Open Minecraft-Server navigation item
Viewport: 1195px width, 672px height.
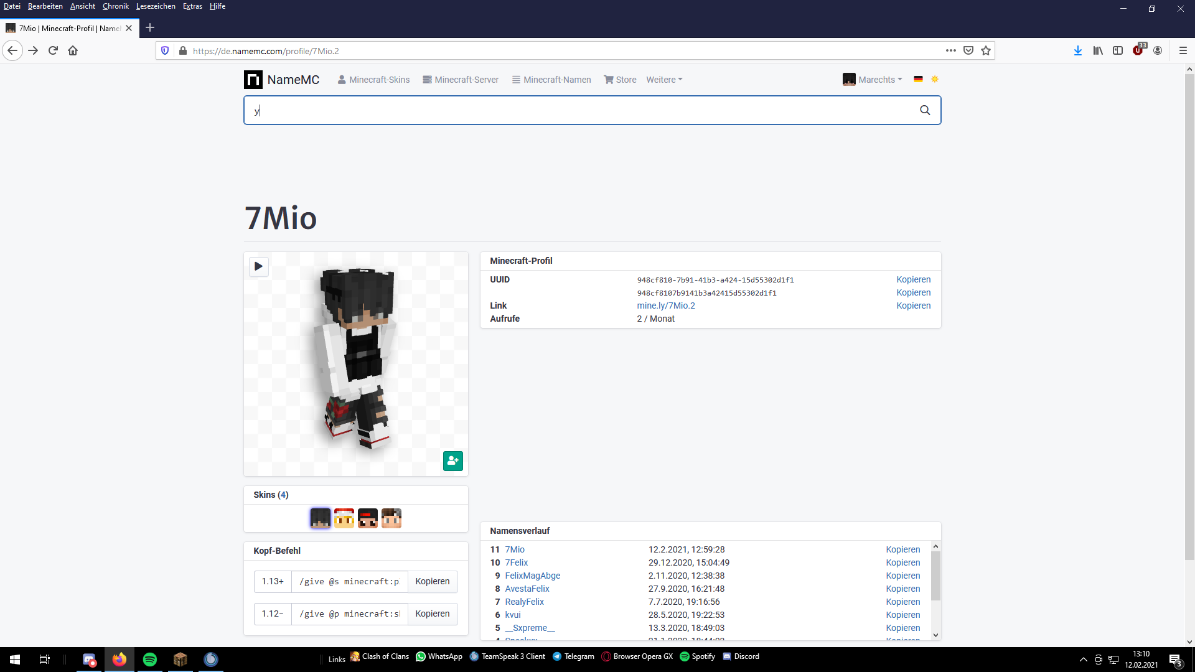click(461, 80)
